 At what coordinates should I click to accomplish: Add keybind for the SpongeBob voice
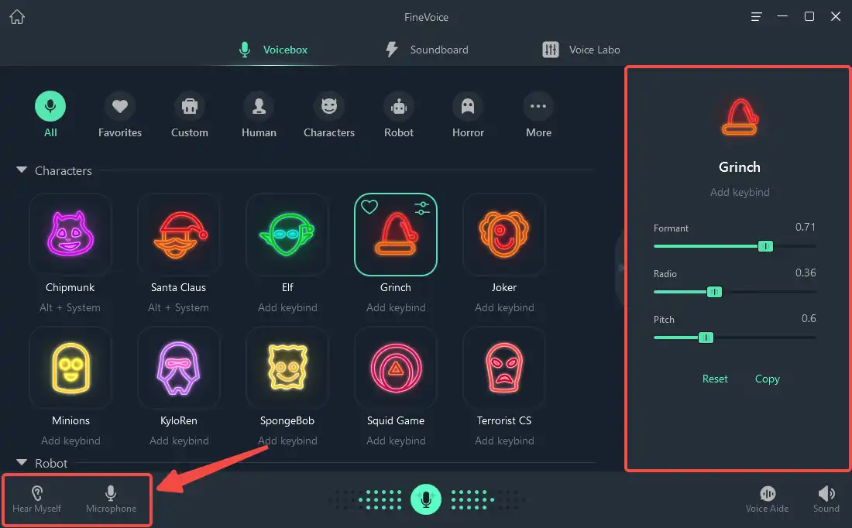click(287, 441)
